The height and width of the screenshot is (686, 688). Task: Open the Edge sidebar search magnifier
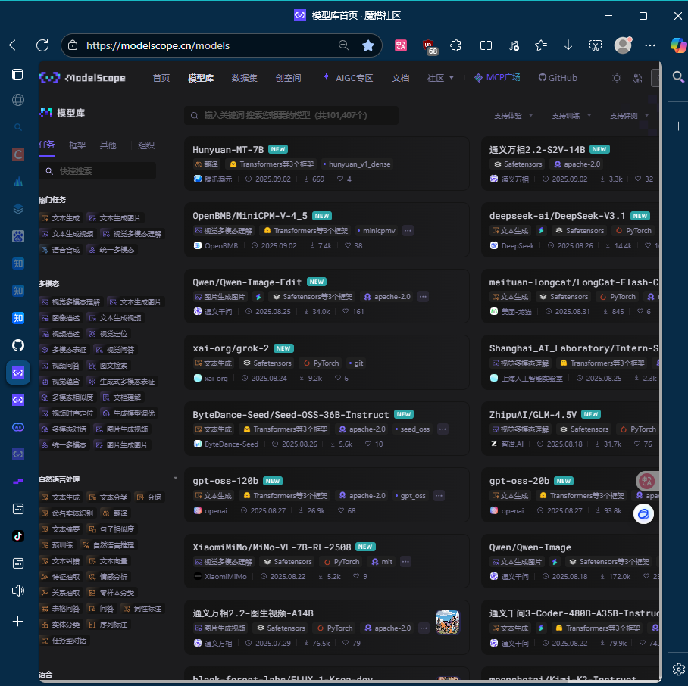pyautogui.click(x=678, y=77)
